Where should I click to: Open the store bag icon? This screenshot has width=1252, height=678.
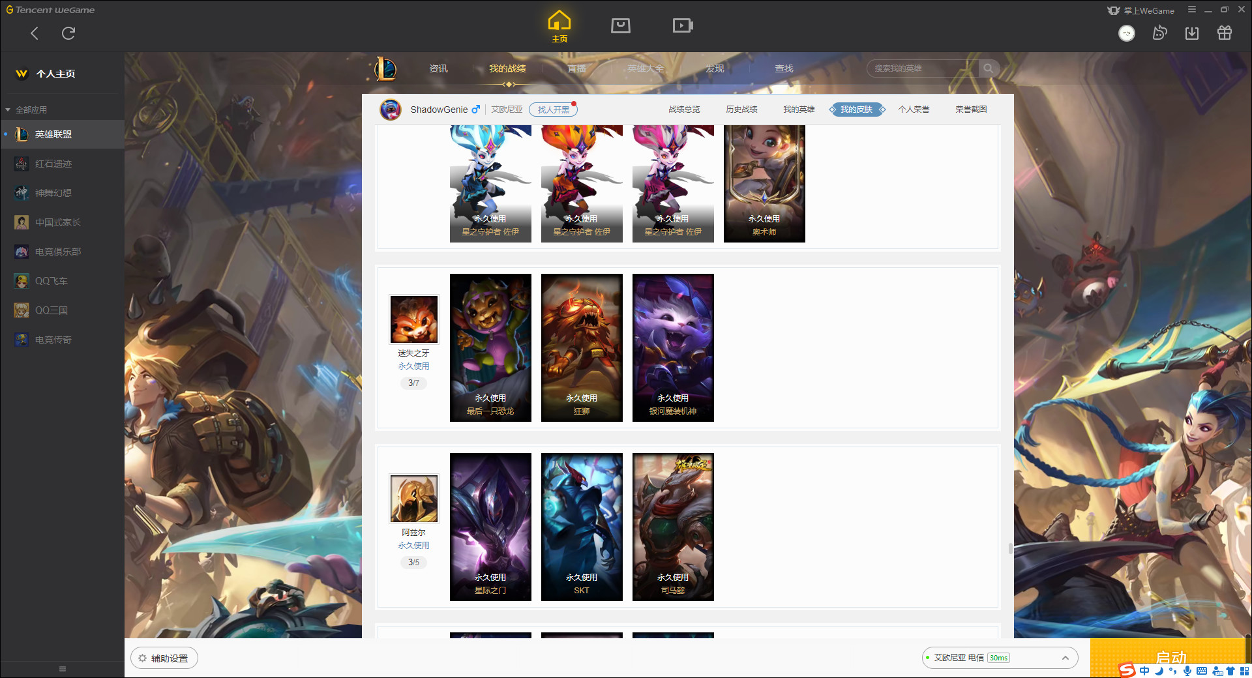621,25
